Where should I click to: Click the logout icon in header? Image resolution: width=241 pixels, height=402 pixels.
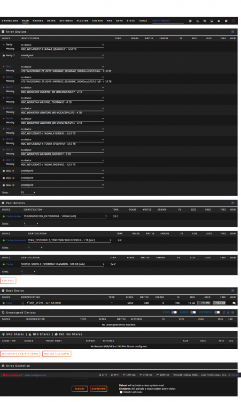point(190,21)
